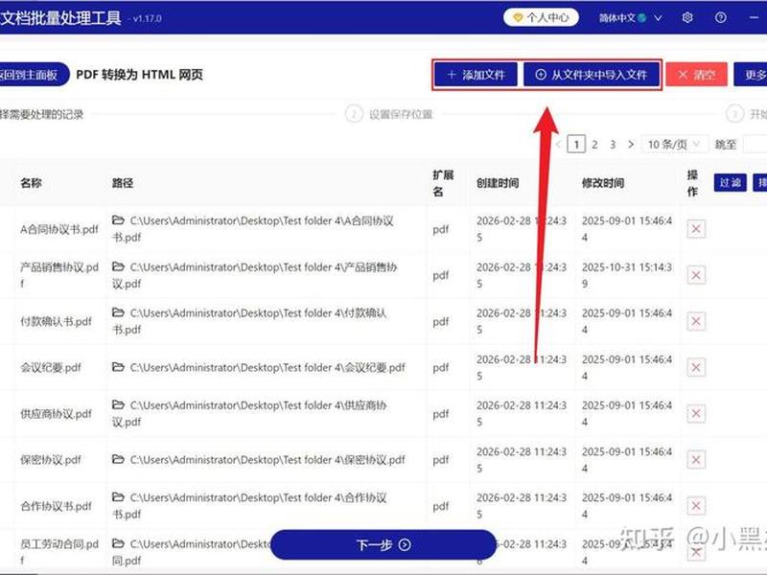Screen dimensions: 767x575
Task: Open folder icon for 保密协议.pdf path
Action: (x=118, y=459)
